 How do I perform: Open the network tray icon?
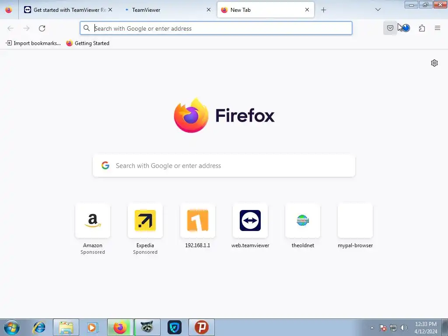pyautogui.click(x=393, y=328)
